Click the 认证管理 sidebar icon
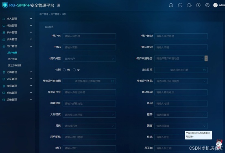Viewport: 225px width, 153px height. click(x=4, y=79)
